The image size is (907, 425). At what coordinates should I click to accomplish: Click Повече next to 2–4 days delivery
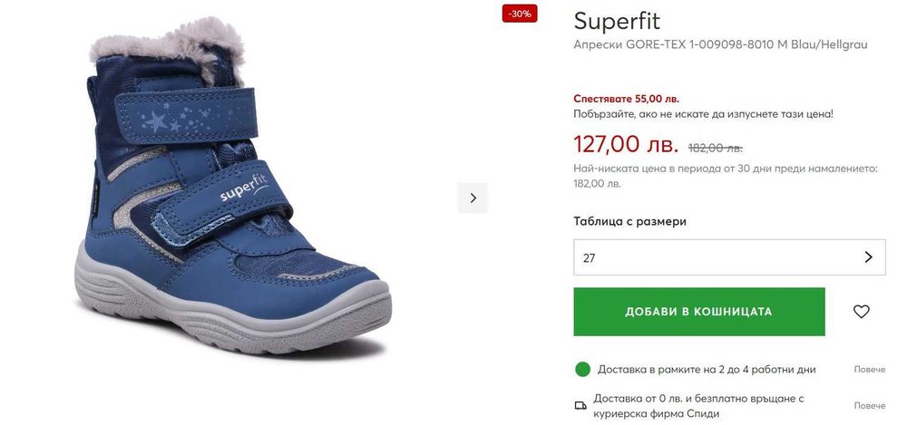[x=869, y=370]
